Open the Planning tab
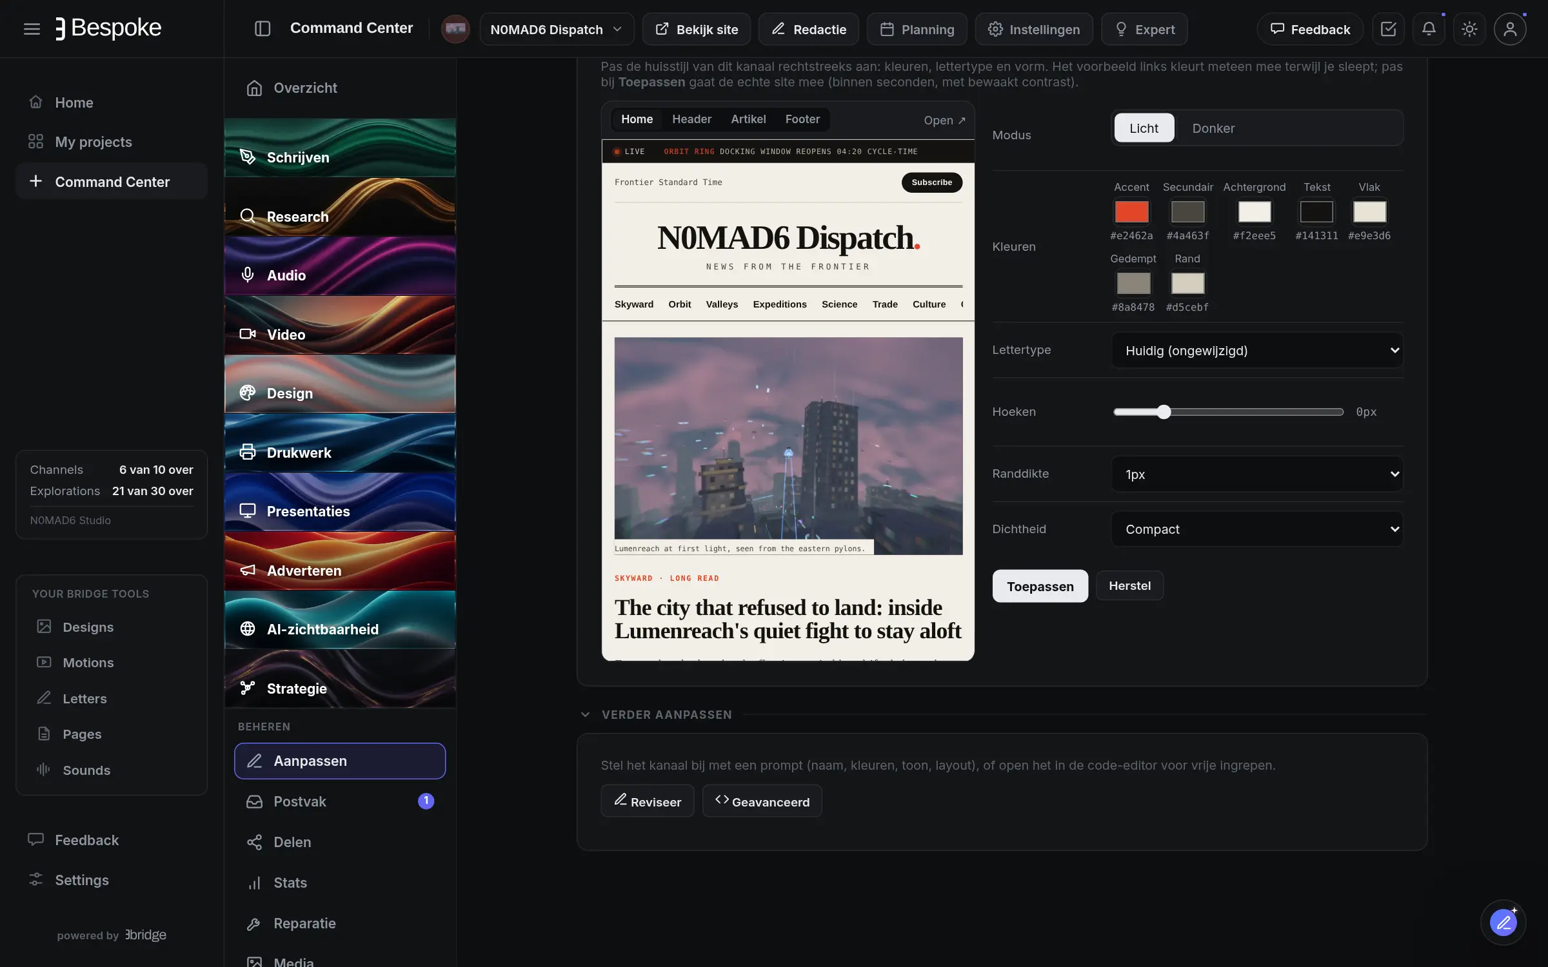Image resolution: width=1548 pixels, height=967 pixels. click(x=917, y=29)
